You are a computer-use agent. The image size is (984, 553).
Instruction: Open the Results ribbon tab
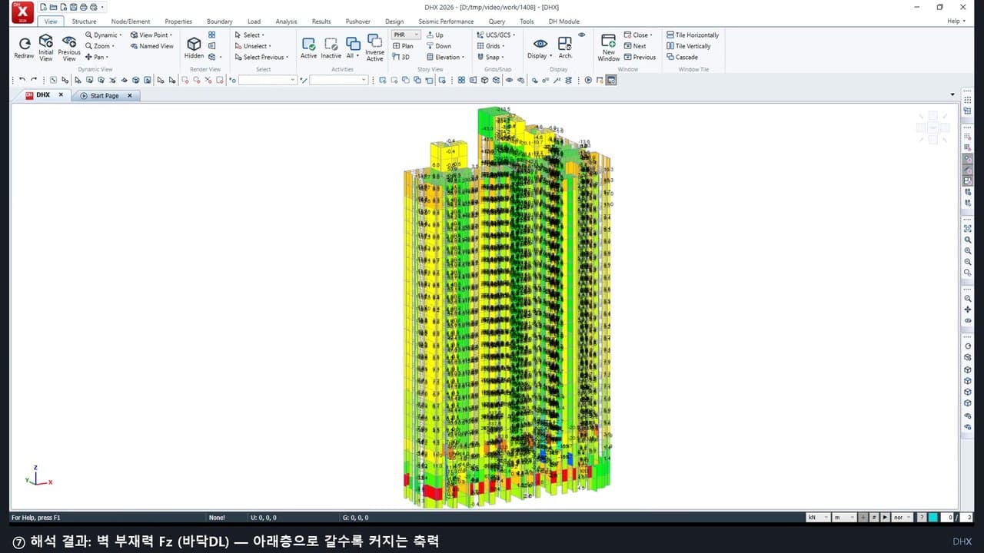pos(321,22)
